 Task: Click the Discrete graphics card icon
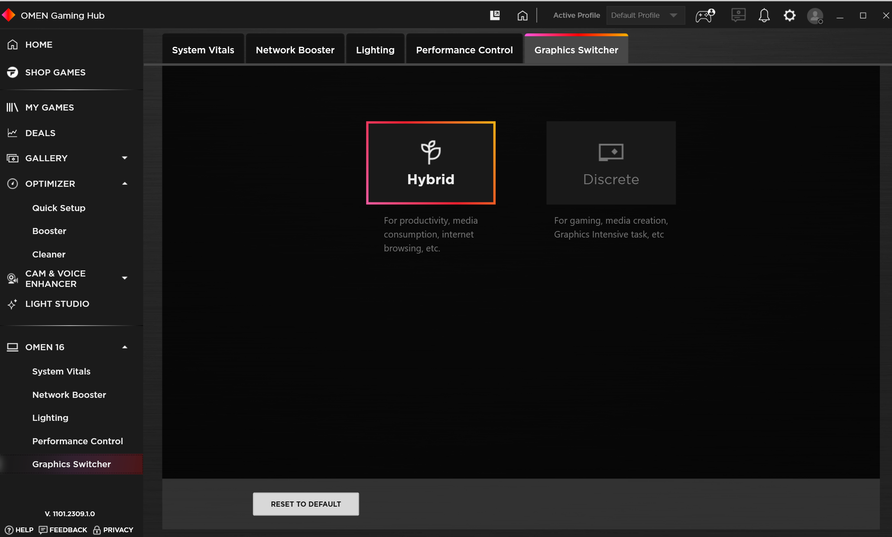611,152
